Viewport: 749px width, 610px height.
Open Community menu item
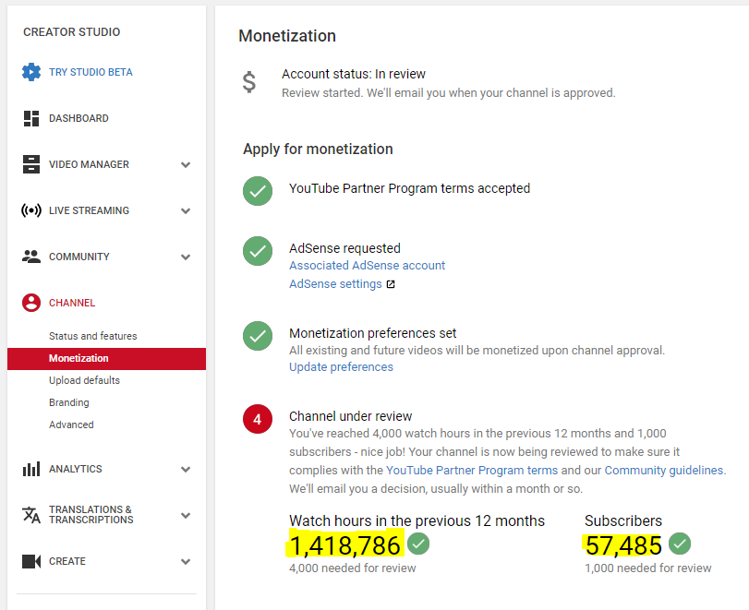pyautogui.click(x=79, y=257)
